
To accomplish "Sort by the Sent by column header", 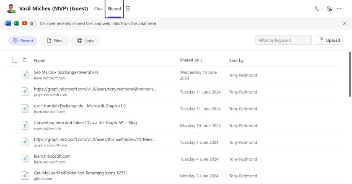I will tap(236, 61).
